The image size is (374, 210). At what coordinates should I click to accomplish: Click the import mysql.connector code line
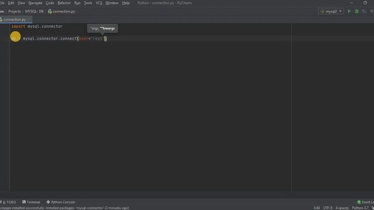tap(37, 26)
